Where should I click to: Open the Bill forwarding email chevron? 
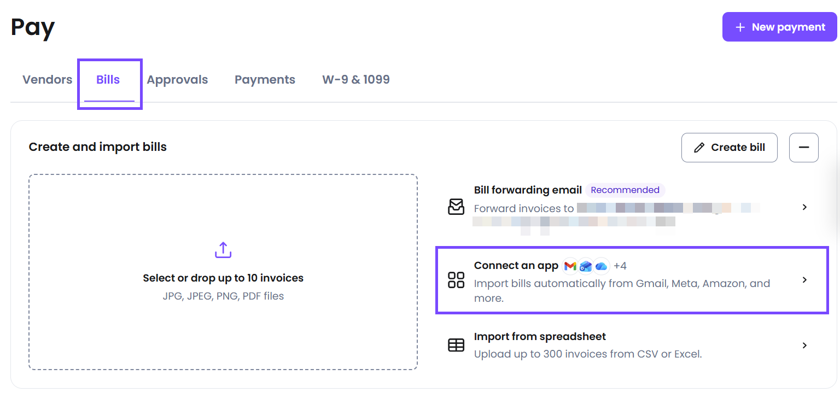804,207
